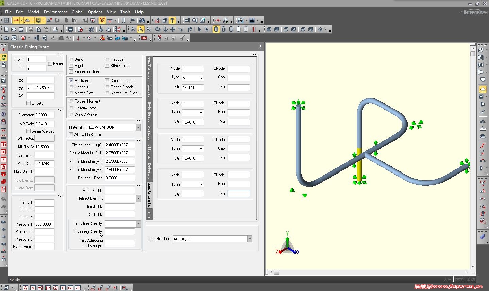The height and width of the screenshot is (291, 489).
Task: Open the restraint Type Z dropdown
Action: coord(201,149)
